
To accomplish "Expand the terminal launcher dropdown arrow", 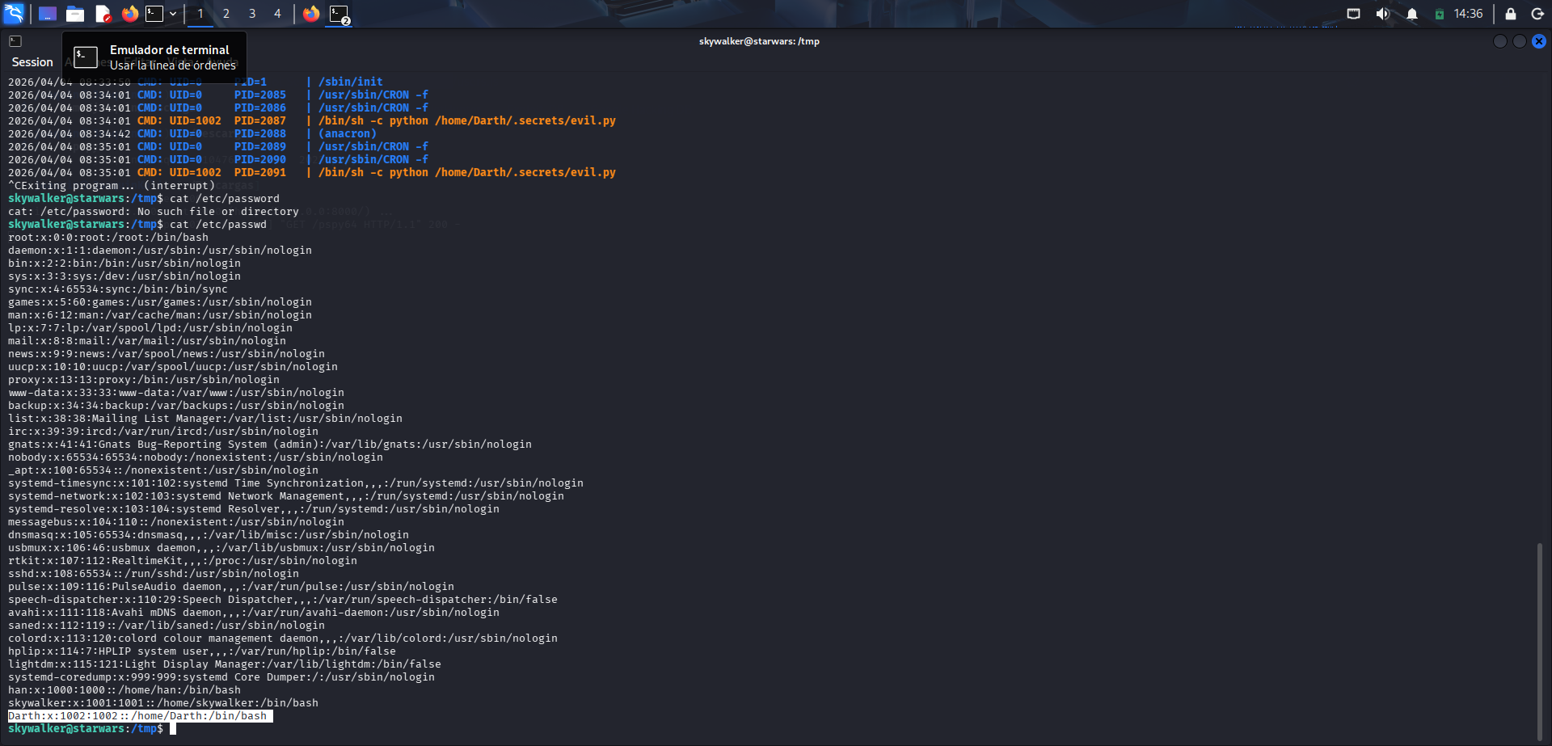I will tap(173, 14).
